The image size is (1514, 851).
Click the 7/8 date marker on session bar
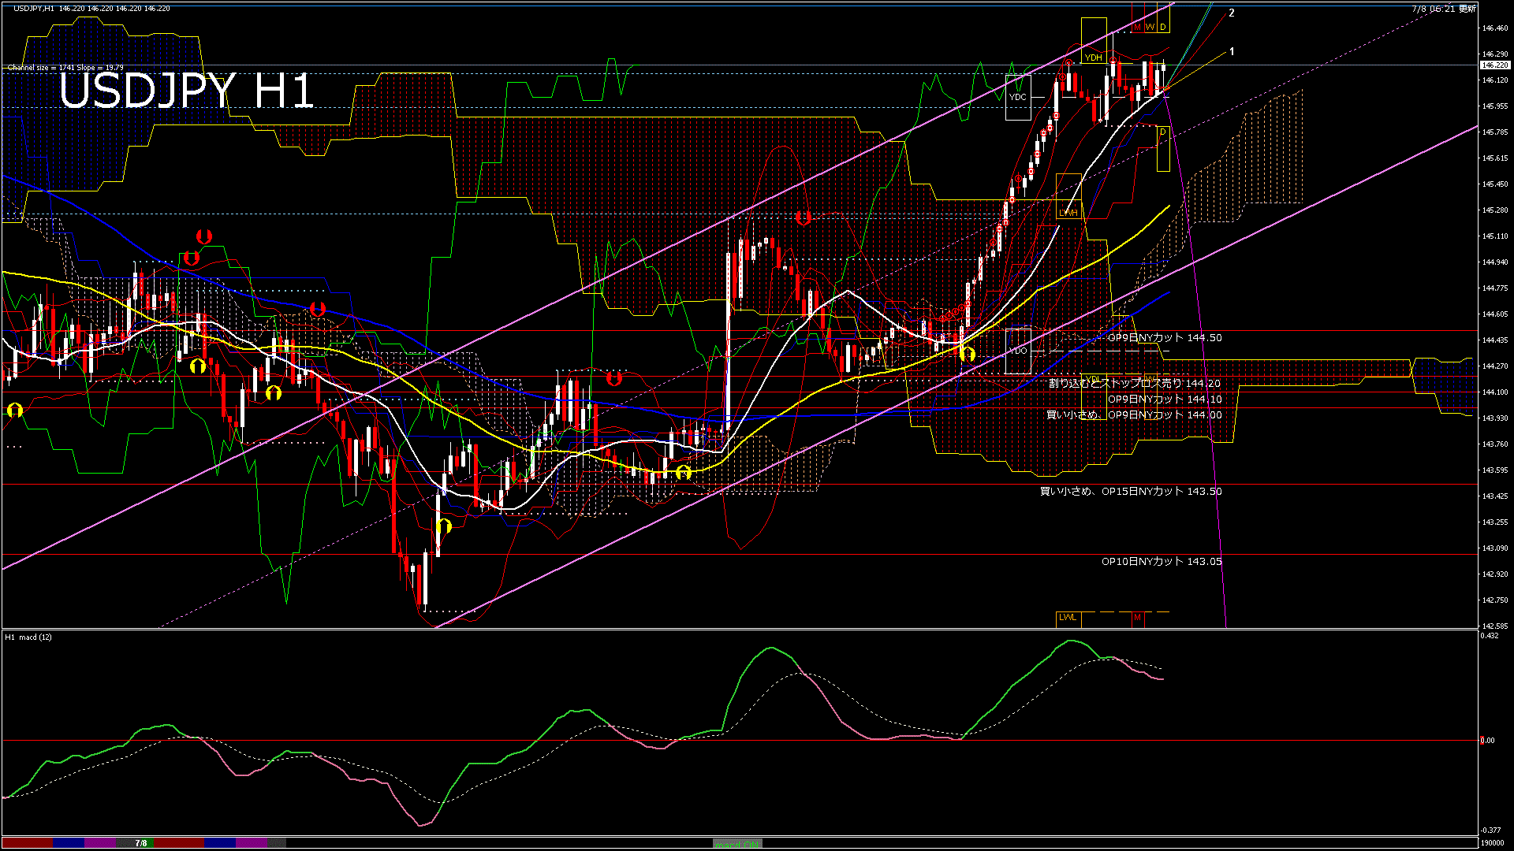141,843
